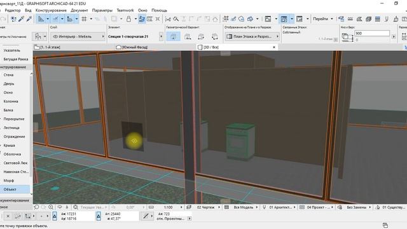Screen dimensions: 407x229
Task: Select the Окно tool in toolbox
Action: 8,92
